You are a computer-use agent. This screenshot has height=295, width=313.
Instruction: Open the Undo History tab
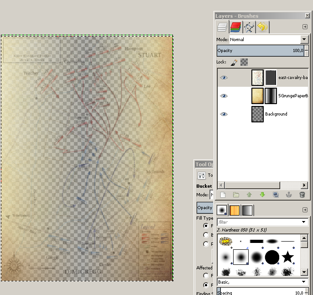tap(262, 27)
